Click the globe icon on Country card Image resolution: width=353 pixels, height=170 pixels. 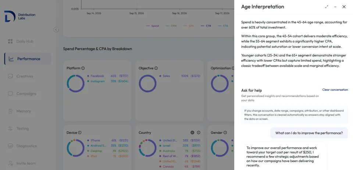click(x=192, y=133)
